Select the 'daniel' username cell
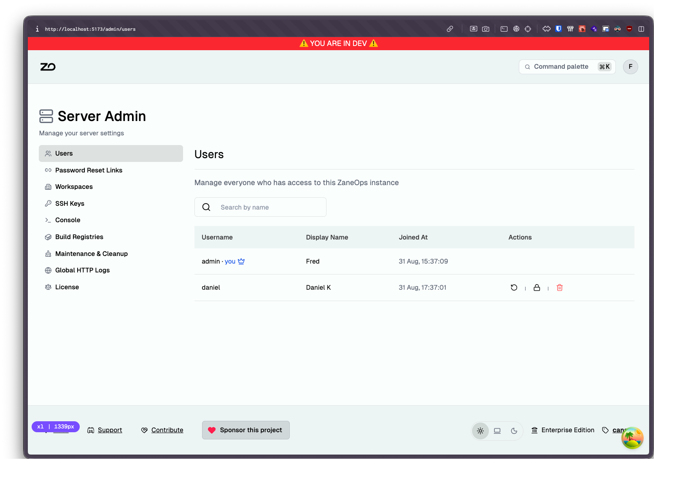Screen dimensions: 677x490 (x=211, y=288)
